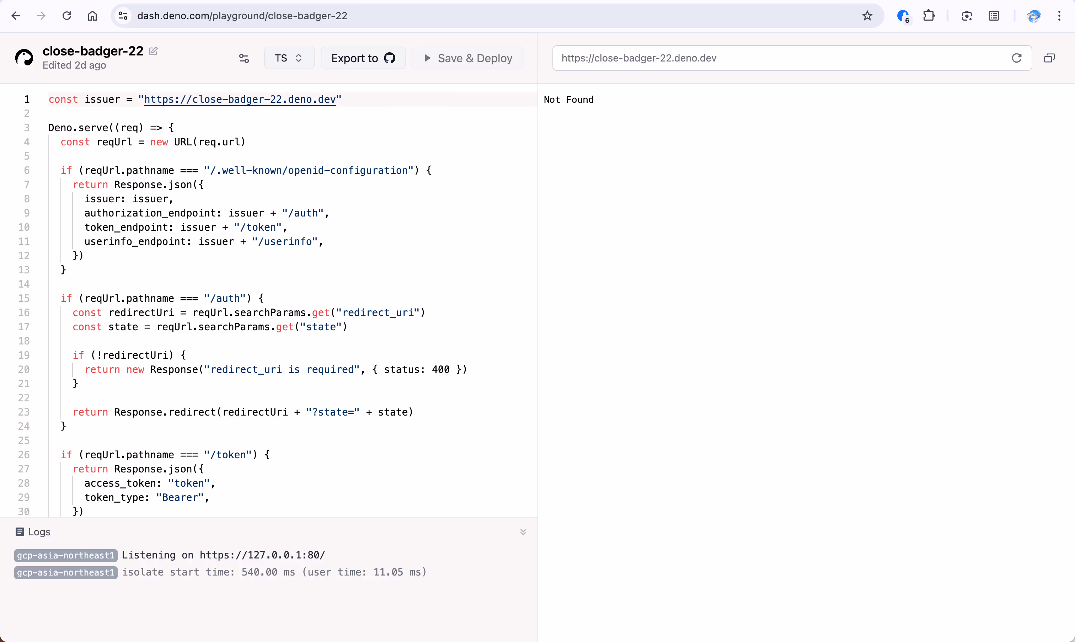The height and width of the screenshot is (642, 1075).
Task: Click Save & Deploy button
Action: click(467, 58)
